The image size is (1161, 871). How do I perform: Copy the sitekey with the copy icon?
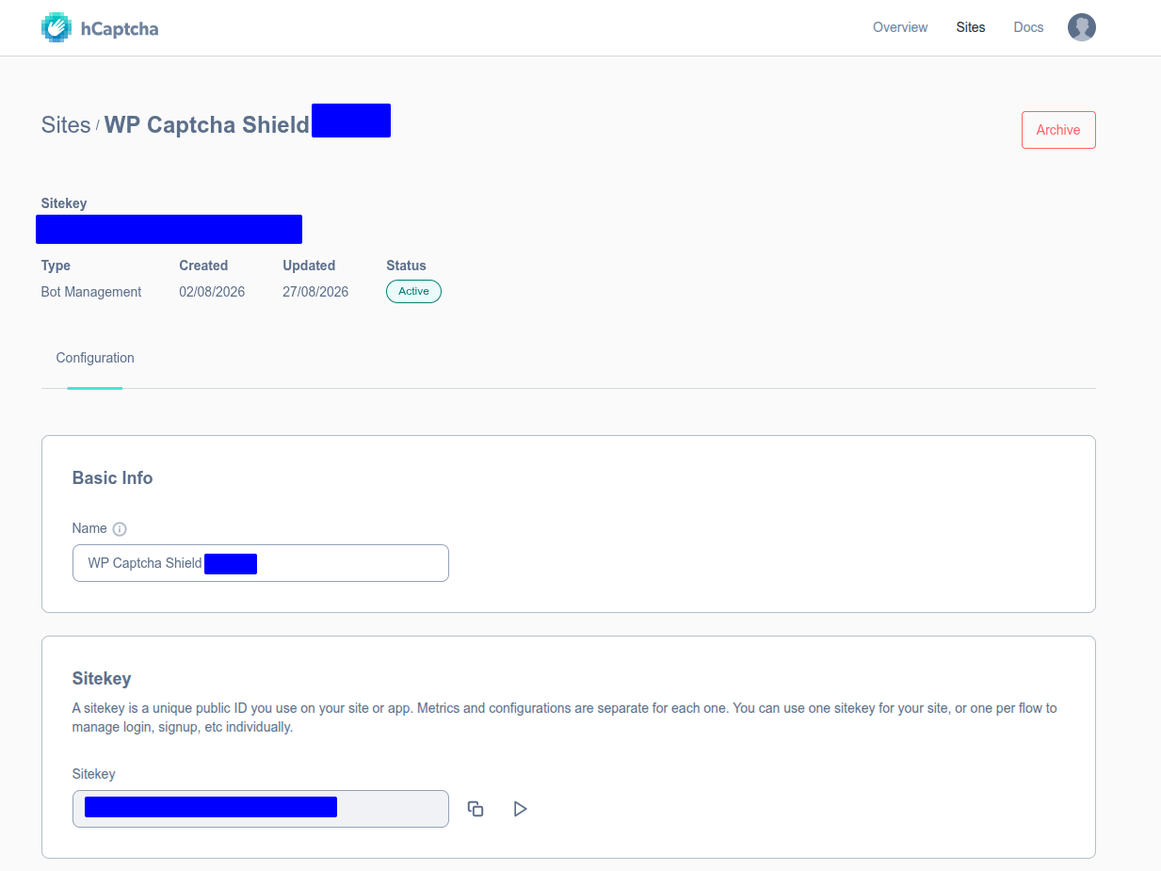tap(476, 809)
